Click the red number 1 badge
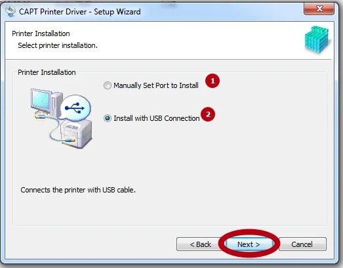 pos(212,81)
